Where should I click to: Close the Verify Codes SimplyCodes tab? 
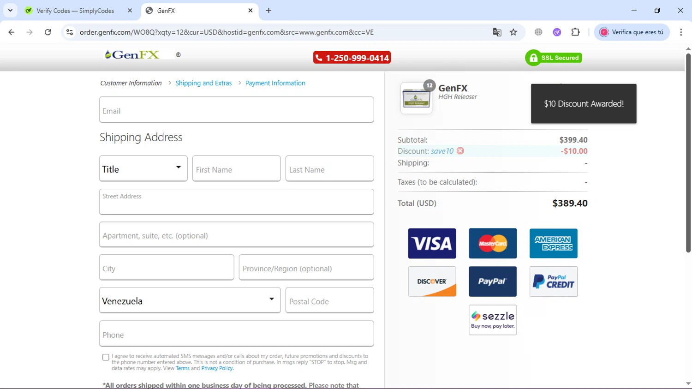(130, 10)
